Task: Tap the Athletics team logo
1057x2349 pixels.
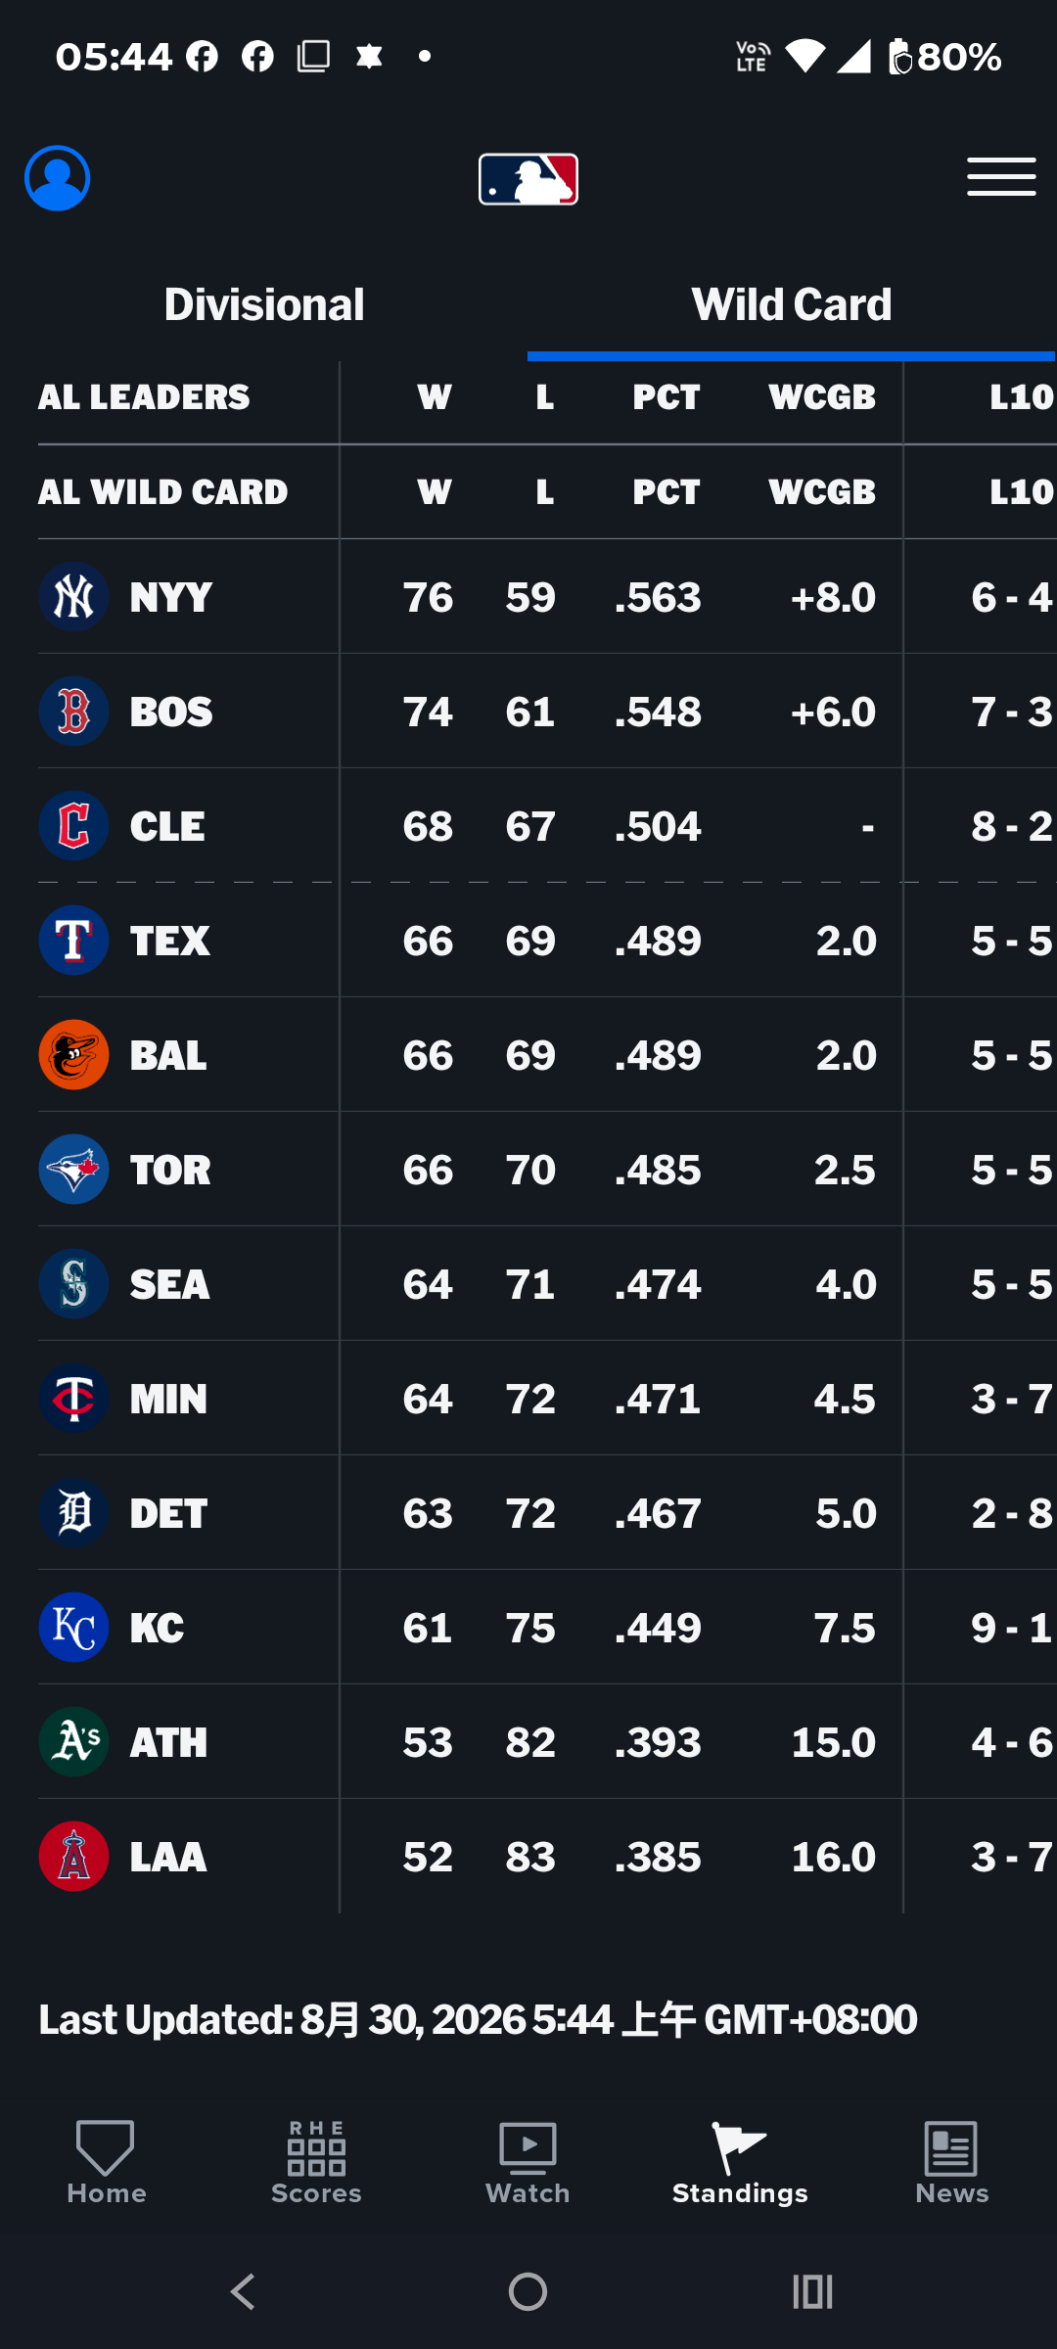Action: point(73,1742)
